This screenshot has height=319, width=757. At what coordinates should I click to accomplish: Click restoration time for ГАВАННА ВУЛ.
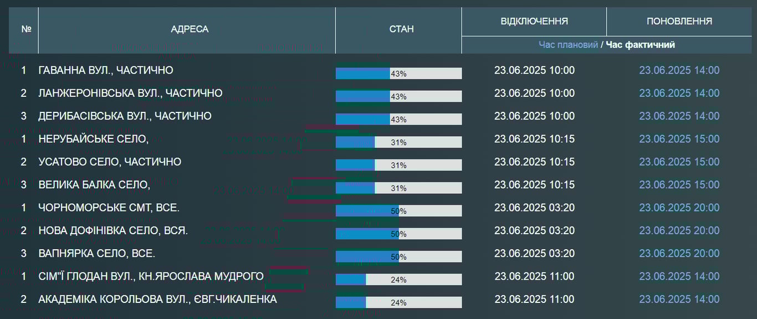[679, 70]
